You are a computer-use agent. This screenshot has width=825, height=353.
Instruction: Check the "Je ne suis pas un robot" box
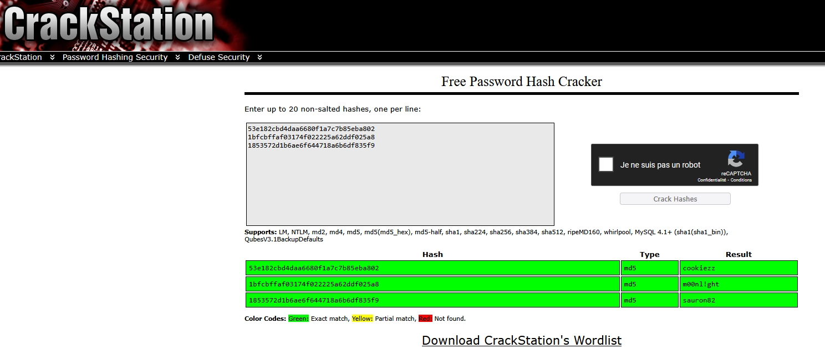[606, 165]
